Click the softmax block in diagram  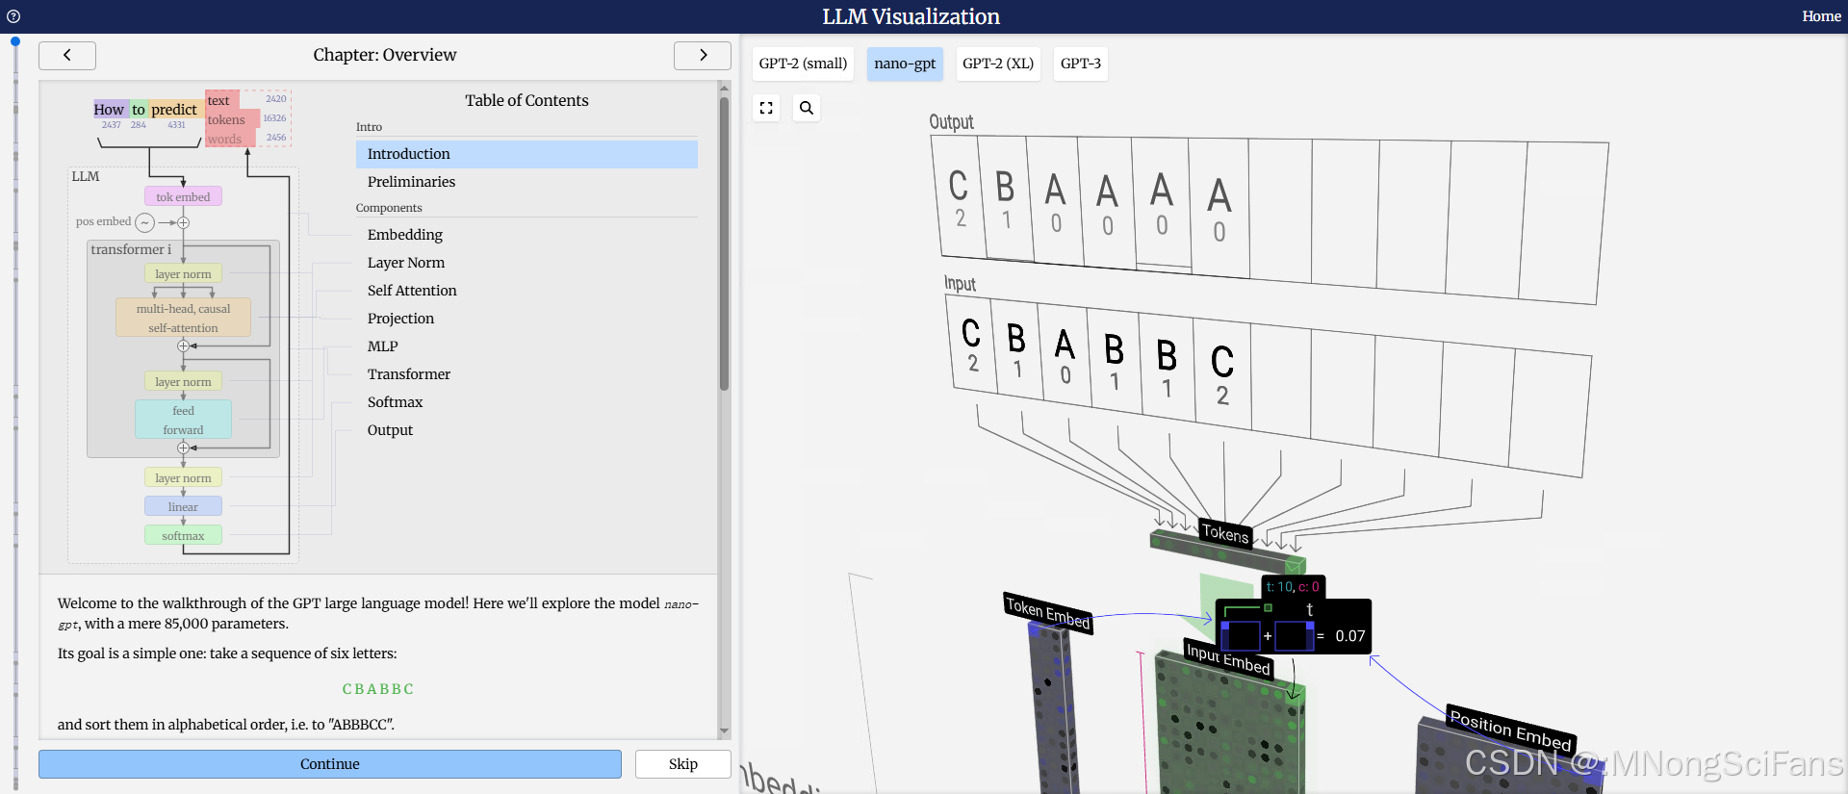click(183, 535)
